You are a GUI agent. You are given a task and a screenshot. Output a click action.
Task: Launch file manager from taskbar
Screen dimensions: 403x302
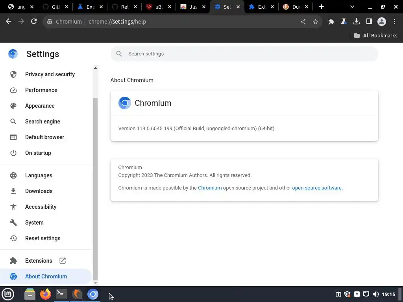tap(30, 294)
